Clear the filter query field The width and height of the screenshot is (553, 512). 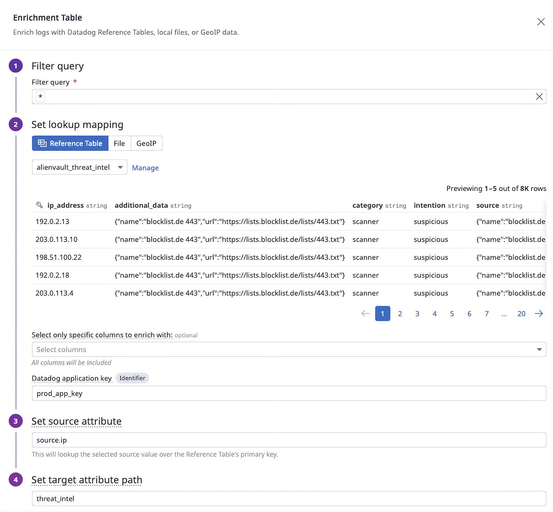(x=539, y=97)
